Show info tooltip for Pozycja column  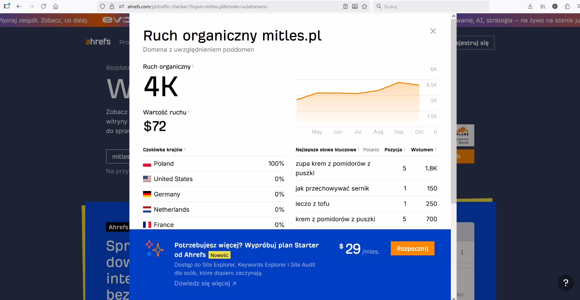click(x=404, y=149)
